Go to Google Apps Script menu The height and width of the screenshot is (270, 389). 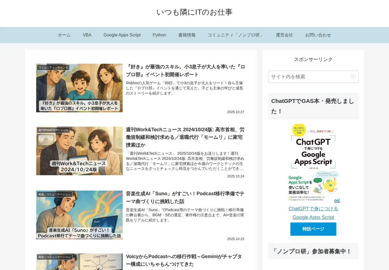(x=122, y=35)
